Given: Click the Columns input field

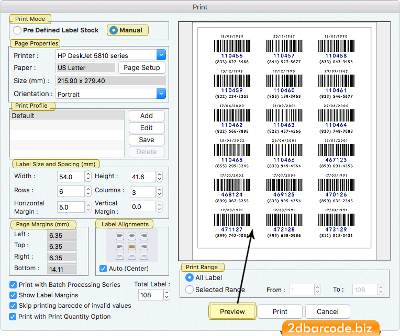Looking at the screenshot, I should click(143, 192).
